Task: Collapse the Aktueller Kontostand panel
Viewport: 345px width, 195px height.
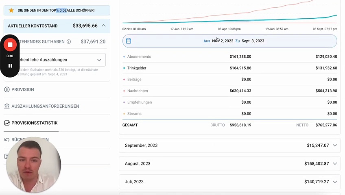Action: coord(103,26)
